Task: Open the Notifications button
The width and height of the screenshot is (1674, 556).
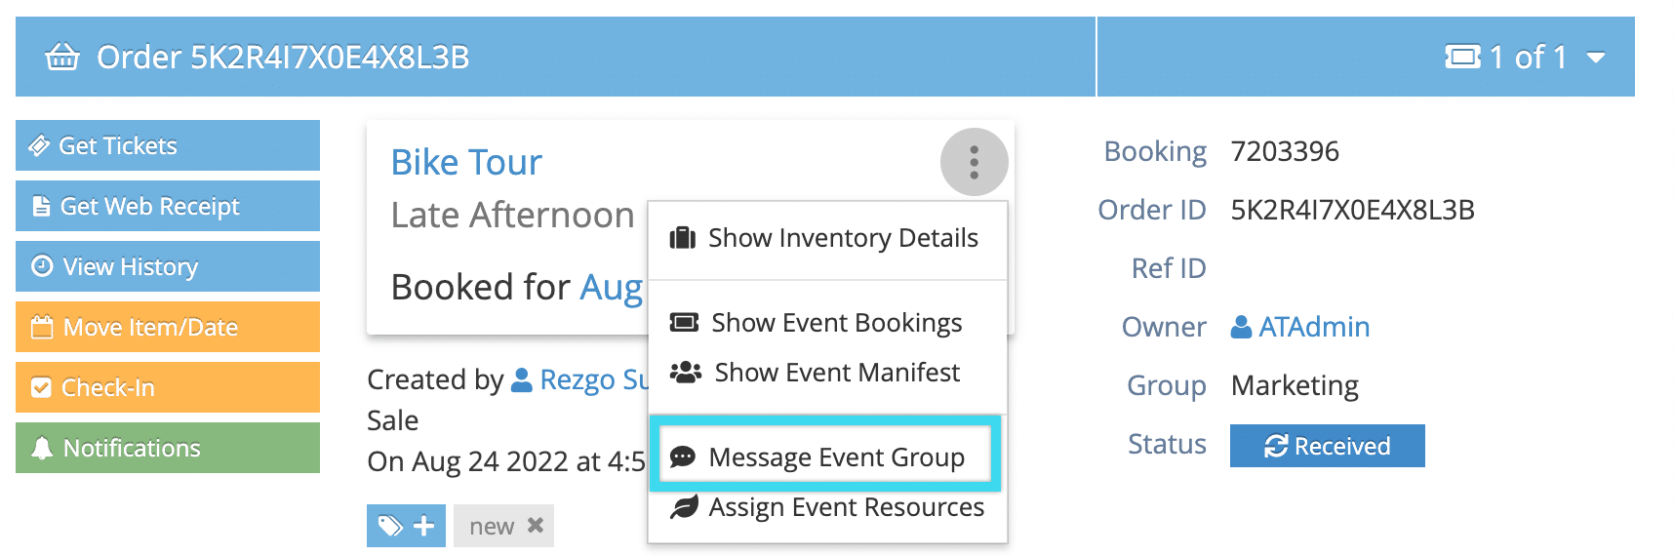Action: pyautogui.click(x=168, y=448)
